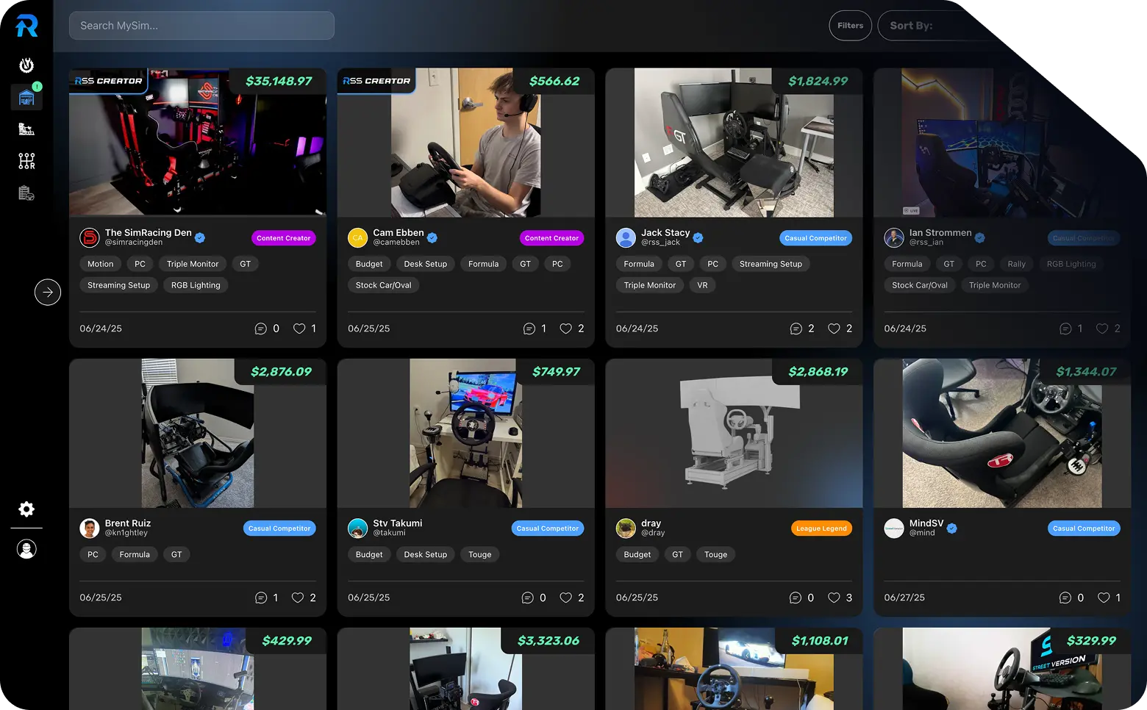
Task: Open the sim rig seat sidebar icon
Action: pos(26,129)
